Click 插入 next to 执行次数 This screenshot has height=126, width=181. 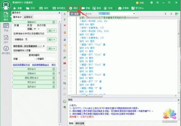52,31
